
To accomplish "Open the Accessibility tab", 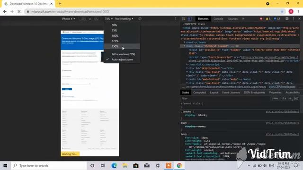I will pyautogui.click(x=293, y=93).
